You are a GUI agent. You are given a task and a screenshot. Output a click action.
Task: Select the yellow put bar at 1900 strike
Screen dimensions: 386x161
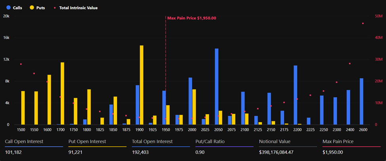[141, 85]
